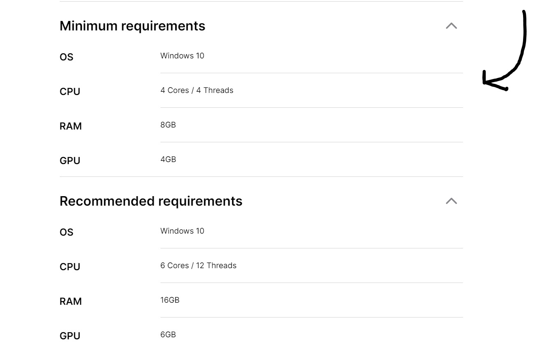Click Windows 10 value in Minimum requirements

click(x=182, y=56)
